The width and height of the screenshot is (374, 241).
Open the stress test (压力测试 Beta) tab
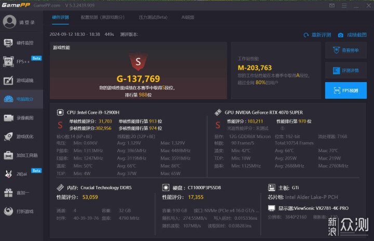click(153, 17)
